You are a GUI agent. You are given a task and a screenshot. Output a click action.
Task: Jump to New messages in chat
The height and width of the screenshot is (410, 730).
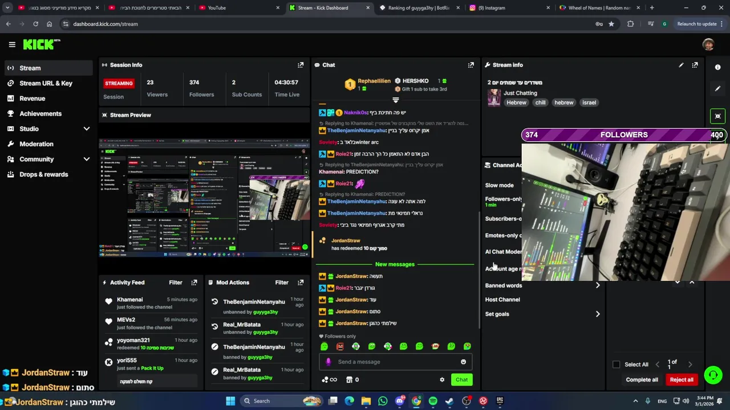click(395, 264)
